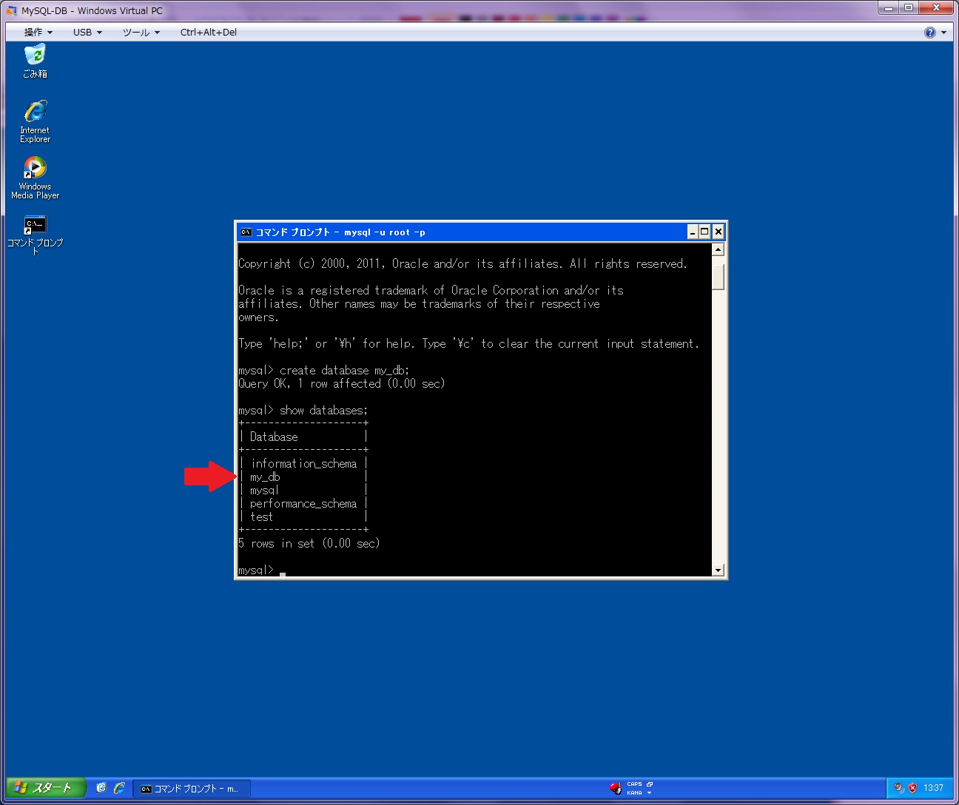959x805 pixels.
Task: Click the command prompt title bar icon
Action: [x=246, y=232]
